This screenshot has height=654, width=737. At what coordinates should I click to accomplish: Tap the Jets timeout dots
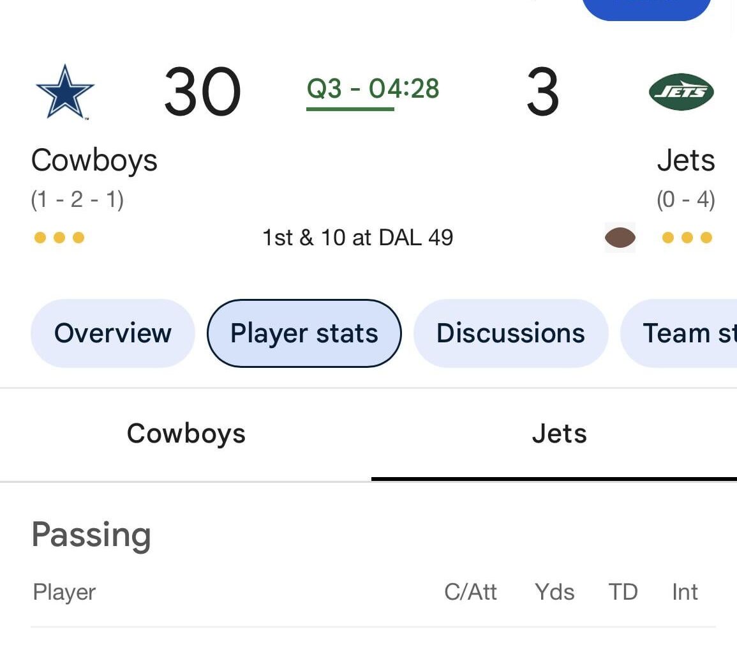[687, 238]
